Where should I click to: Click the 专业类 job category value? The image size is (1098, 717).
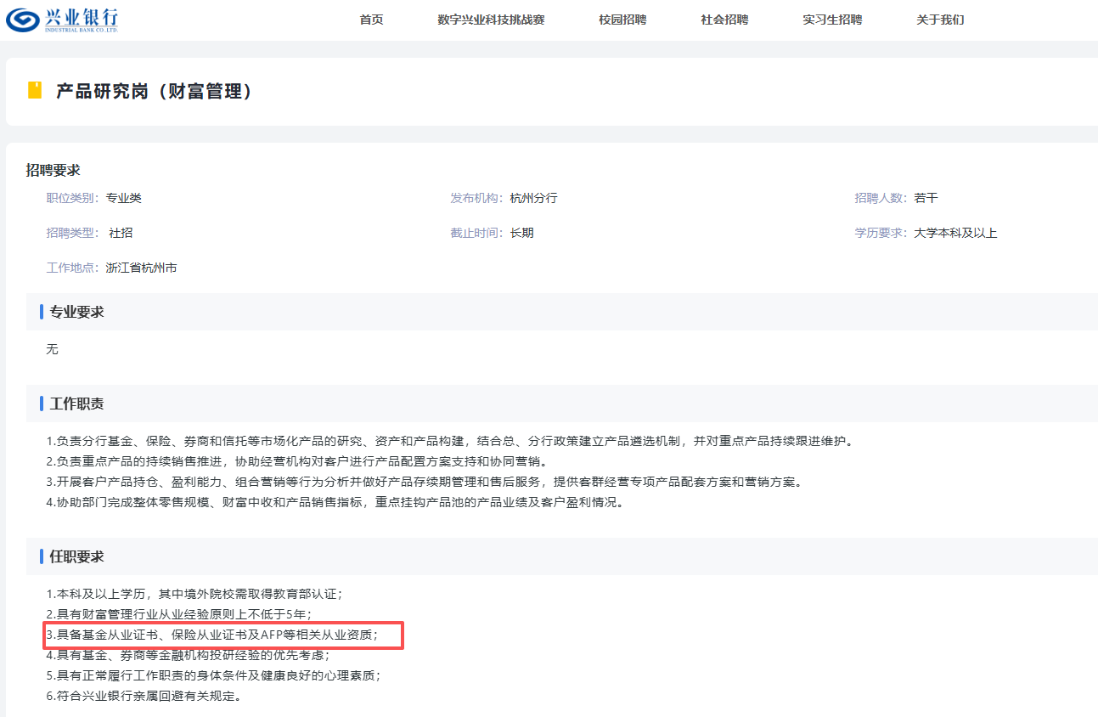(123, 198)
